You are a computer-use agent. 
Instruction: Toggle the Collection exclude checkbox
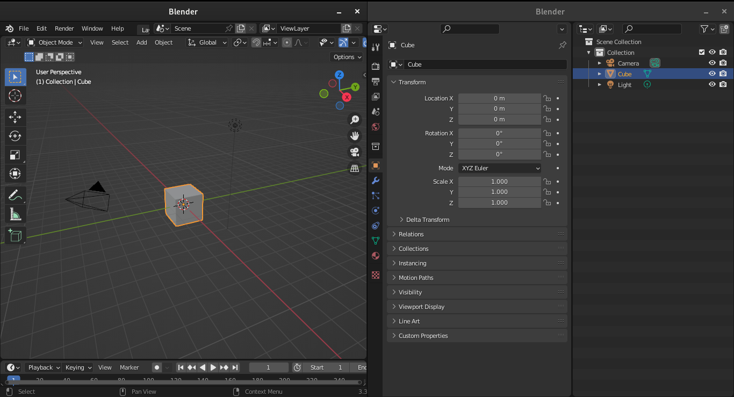pyautogui.click(x=701, y=52)
